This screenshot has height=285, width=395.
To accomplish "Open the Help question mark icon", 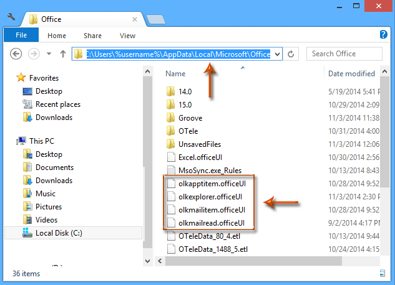I will [383, 34].
